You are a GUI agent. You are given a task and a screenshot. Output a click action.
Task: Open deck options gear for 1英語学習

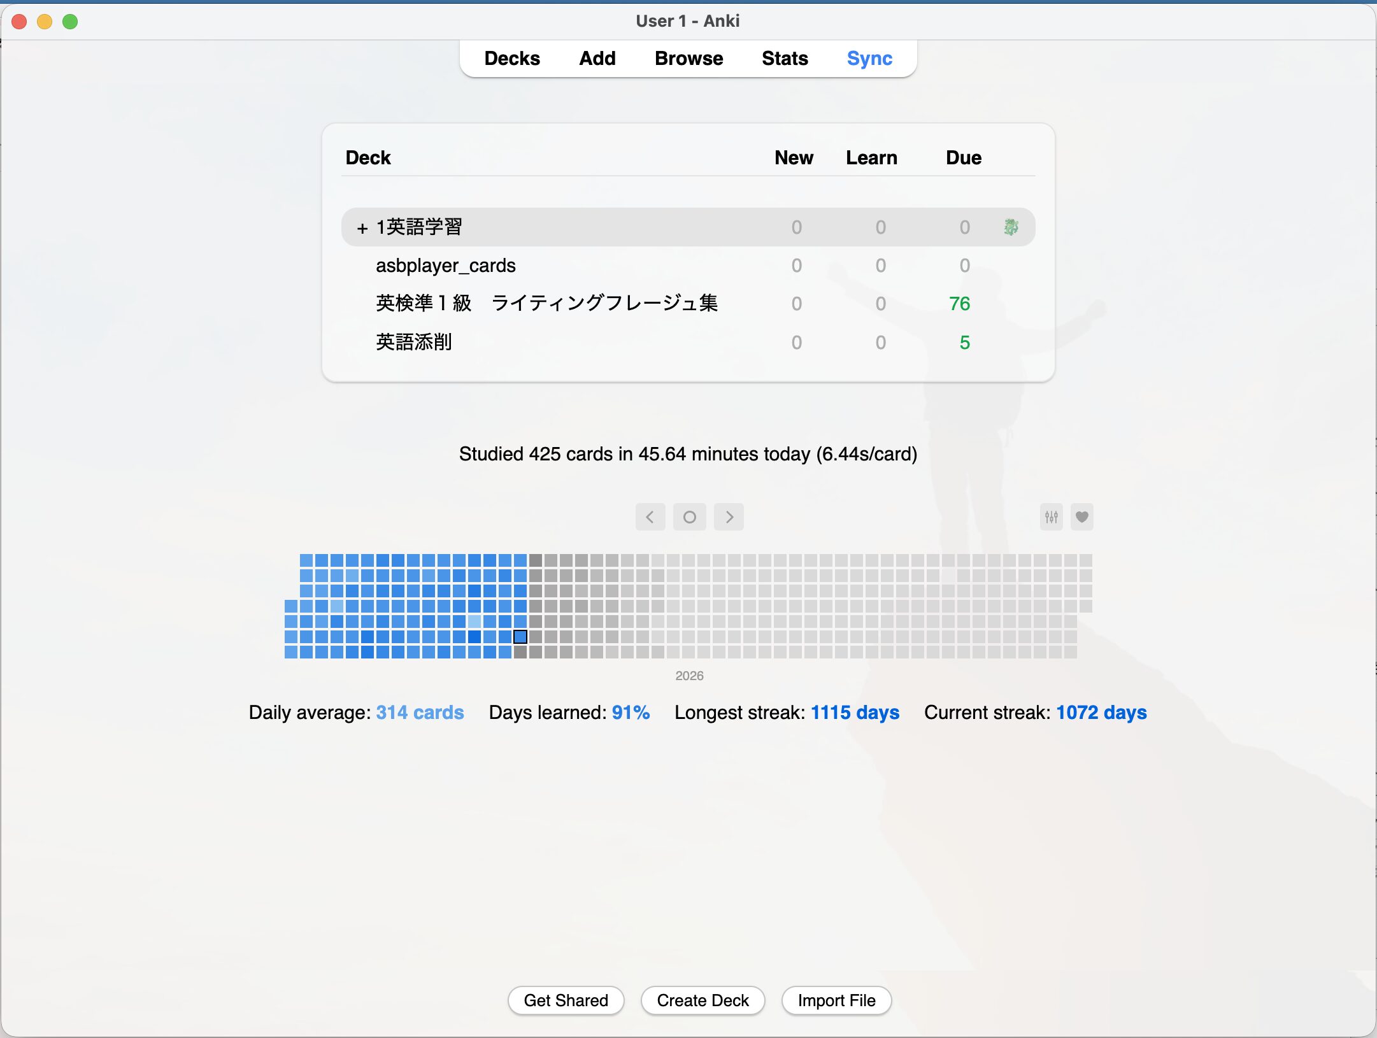pos(1011,227)
